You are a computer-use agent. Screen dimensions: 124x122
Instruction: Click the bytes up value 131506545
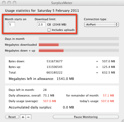[x=54, y=67]
